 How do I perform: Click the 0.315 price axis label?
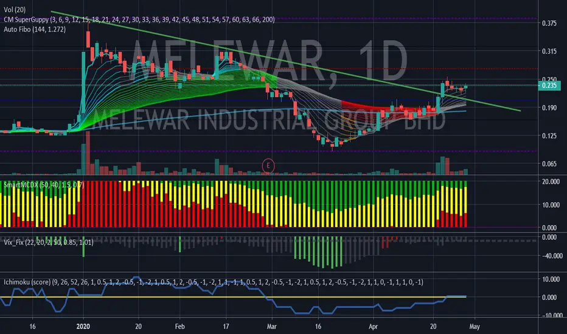coord(549,51)
